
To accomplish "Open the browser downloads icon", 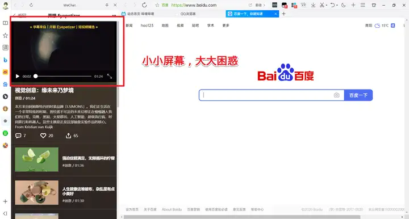I will (x=313, y=5).
